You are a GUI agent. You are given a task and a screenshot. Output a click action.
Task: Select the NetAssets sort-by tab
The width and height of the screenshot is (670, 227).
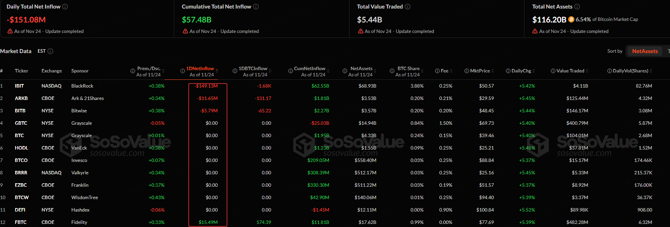pos(645,51)
